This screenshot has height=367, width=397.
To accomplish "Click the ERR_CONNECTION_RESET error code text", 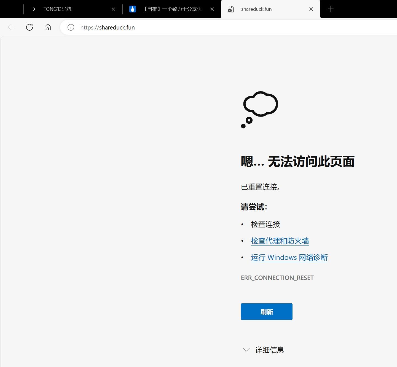I will click(277, 278).
